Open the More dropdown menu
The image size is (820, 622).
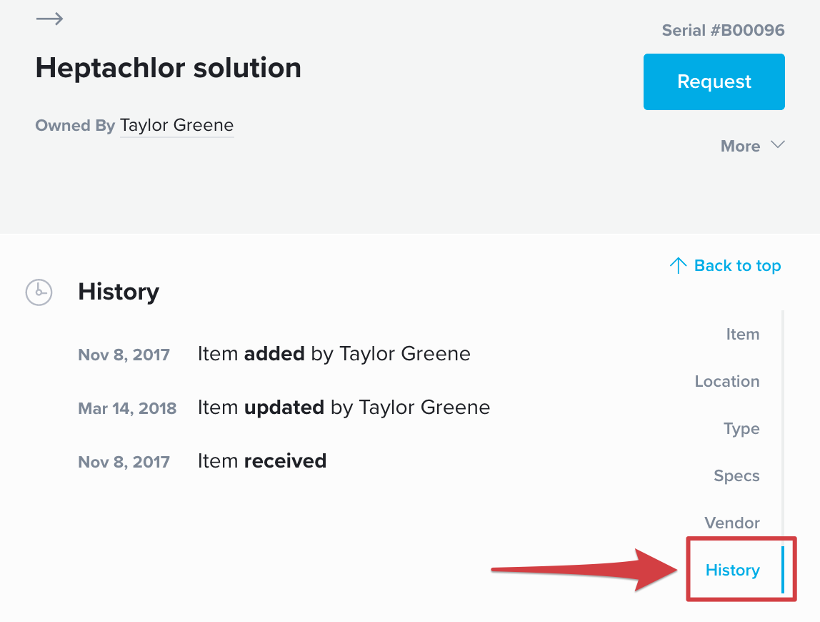[x=753, y=146]
